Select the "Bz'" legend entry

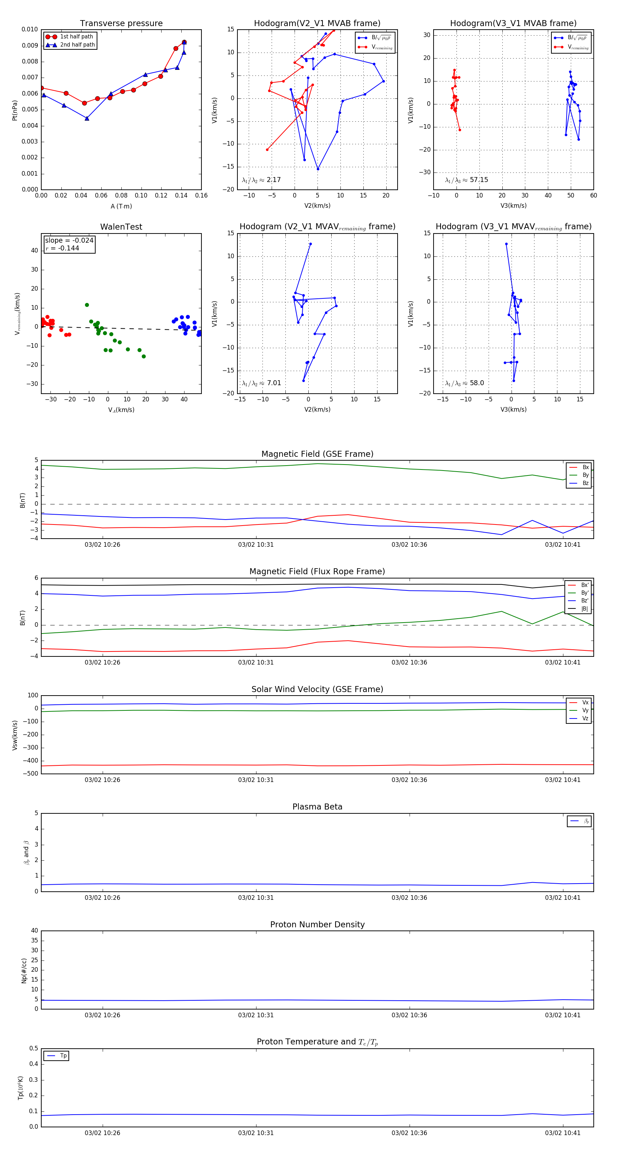pos(578,601)
